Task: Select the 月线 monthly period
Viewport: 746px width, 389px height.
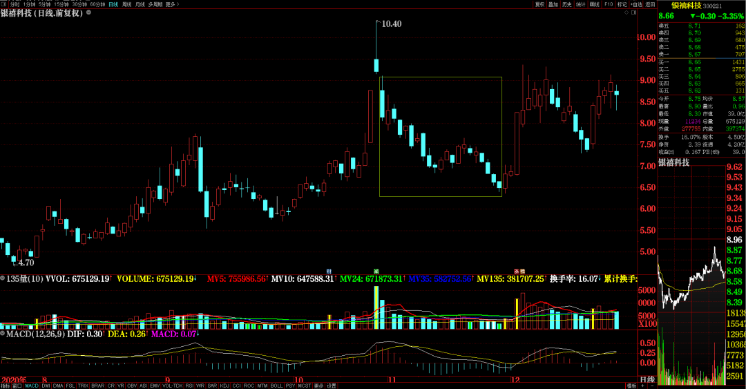Action: [x=140, y=4]
